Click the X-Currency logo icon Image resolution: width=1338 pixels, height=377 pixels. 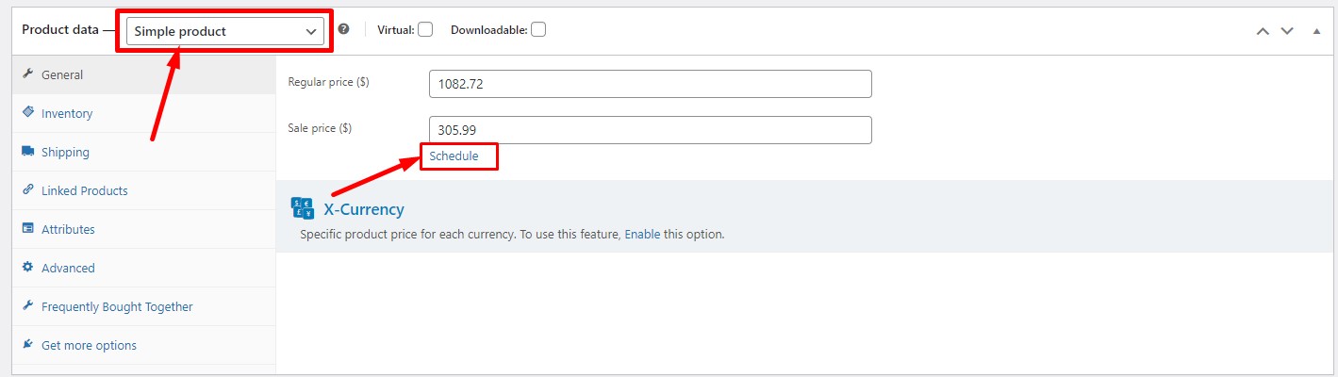click(x=303, y=209)
